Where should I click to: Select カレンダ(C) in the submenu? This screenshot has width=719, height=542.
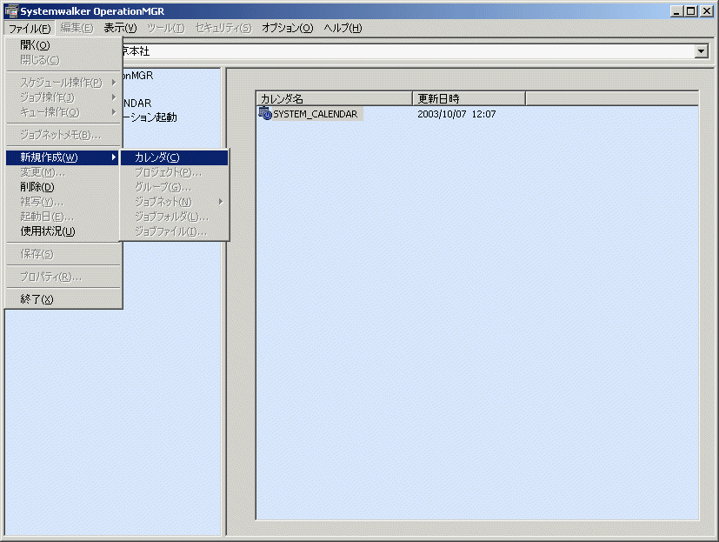[157, 157]
